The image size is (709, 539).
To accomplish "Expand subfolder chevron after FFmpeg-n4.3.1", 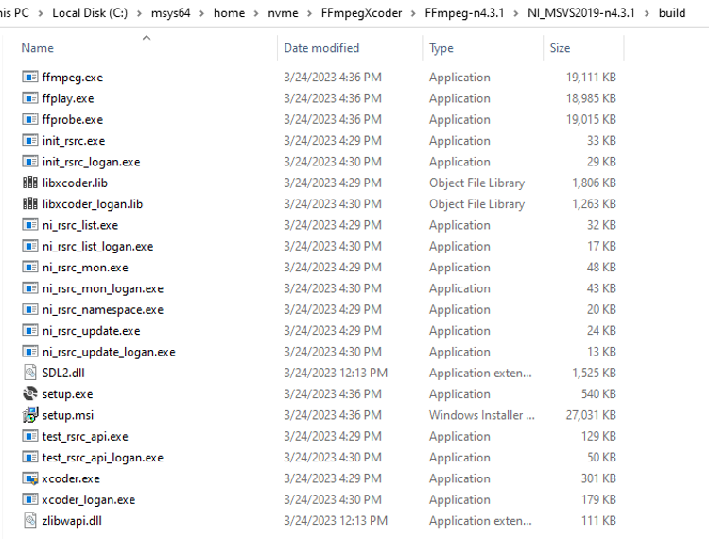I will pos(516,13).
